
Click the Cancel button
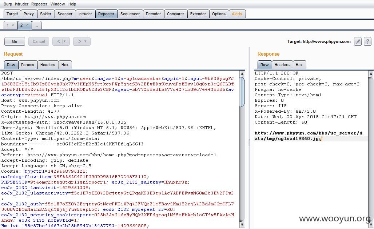coord(39,41)
